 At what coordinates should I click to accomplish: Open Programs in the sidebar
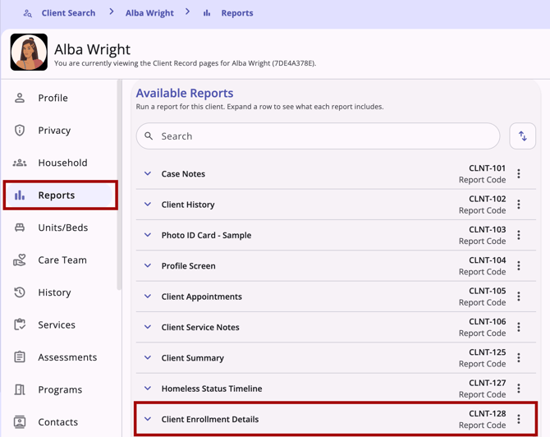point(60,389)
